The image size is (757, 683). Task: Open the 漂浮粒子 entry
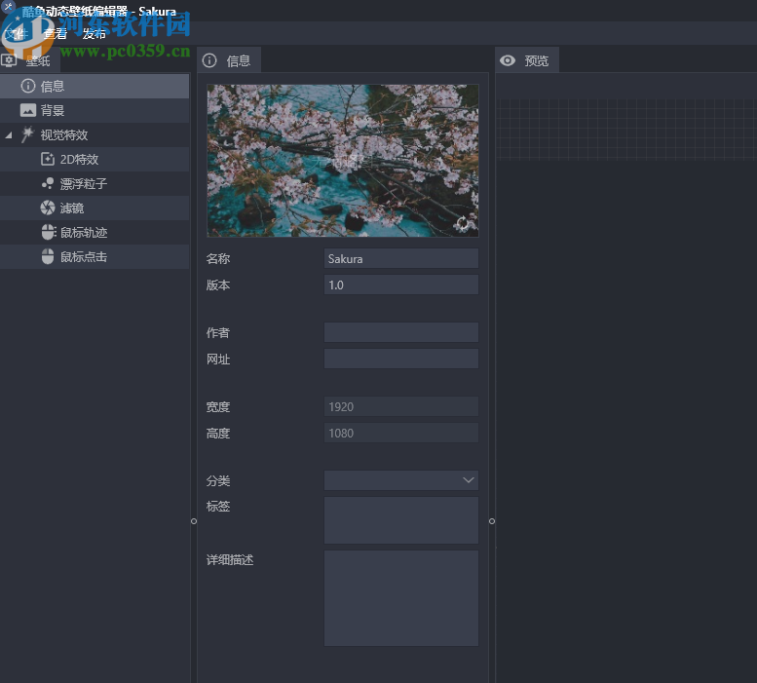click(95, 183)
